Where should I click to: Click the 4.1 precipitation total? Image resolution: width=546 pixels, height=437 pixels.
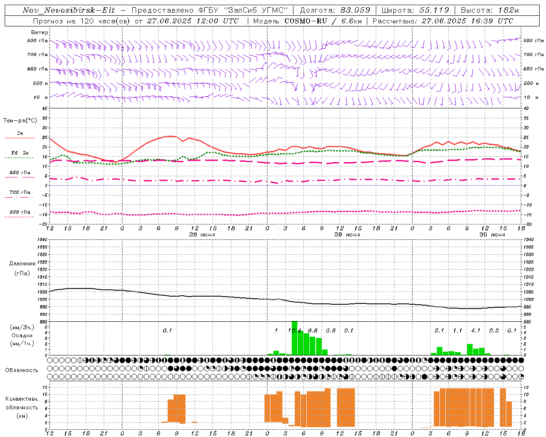(476, 331)
